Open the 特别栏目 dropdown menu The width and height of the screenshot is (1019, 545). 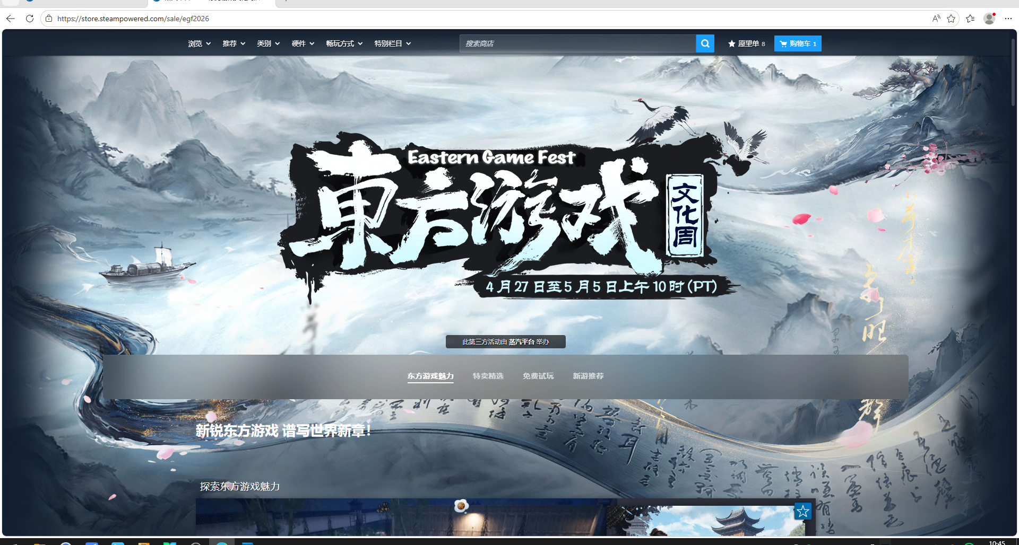click(x=392, y=43)
